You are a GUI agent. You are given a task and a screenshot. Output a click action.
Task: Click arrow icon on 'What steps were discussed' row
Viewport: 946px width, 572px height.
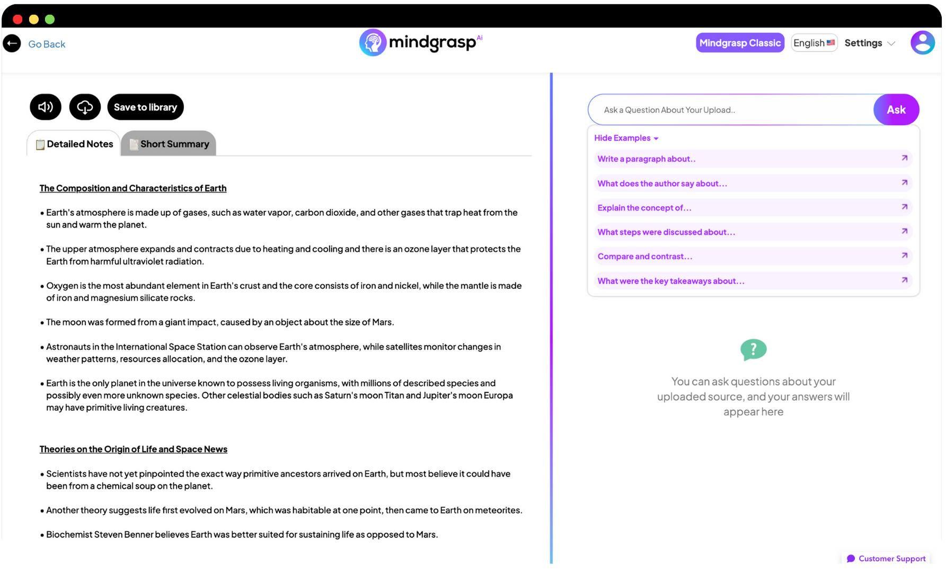(905, 231)
